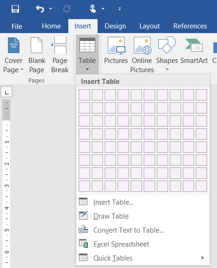The image size is (217, 268).
Task: Open the References tab
Action: click(x=190, y=26)
